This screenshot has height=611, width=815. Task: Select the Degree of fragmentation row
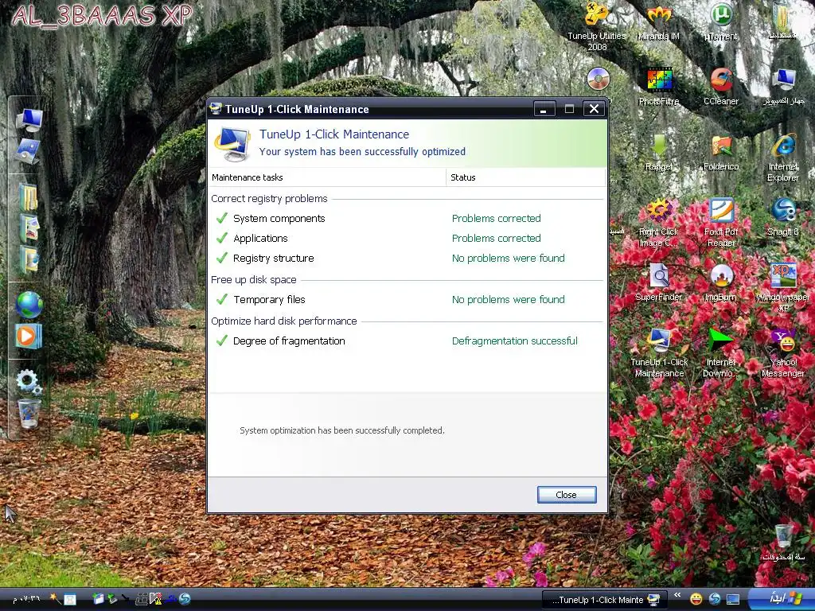407,341
